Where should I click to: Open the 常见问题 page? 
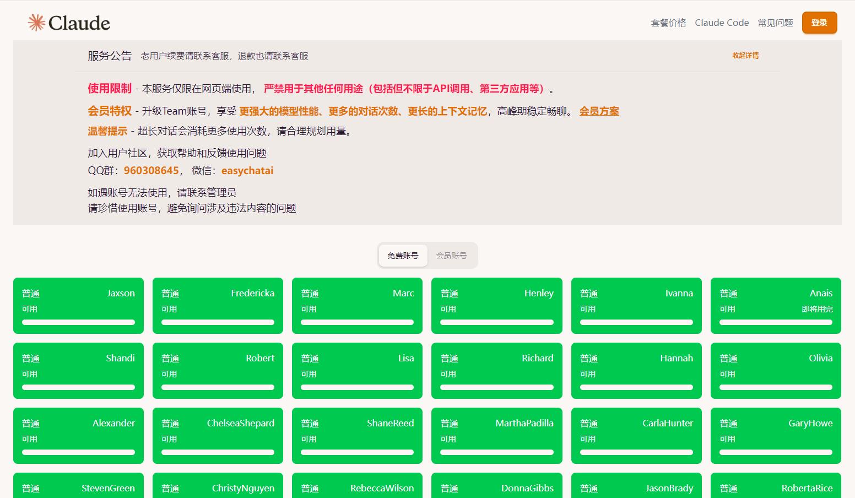pos(775,23)
